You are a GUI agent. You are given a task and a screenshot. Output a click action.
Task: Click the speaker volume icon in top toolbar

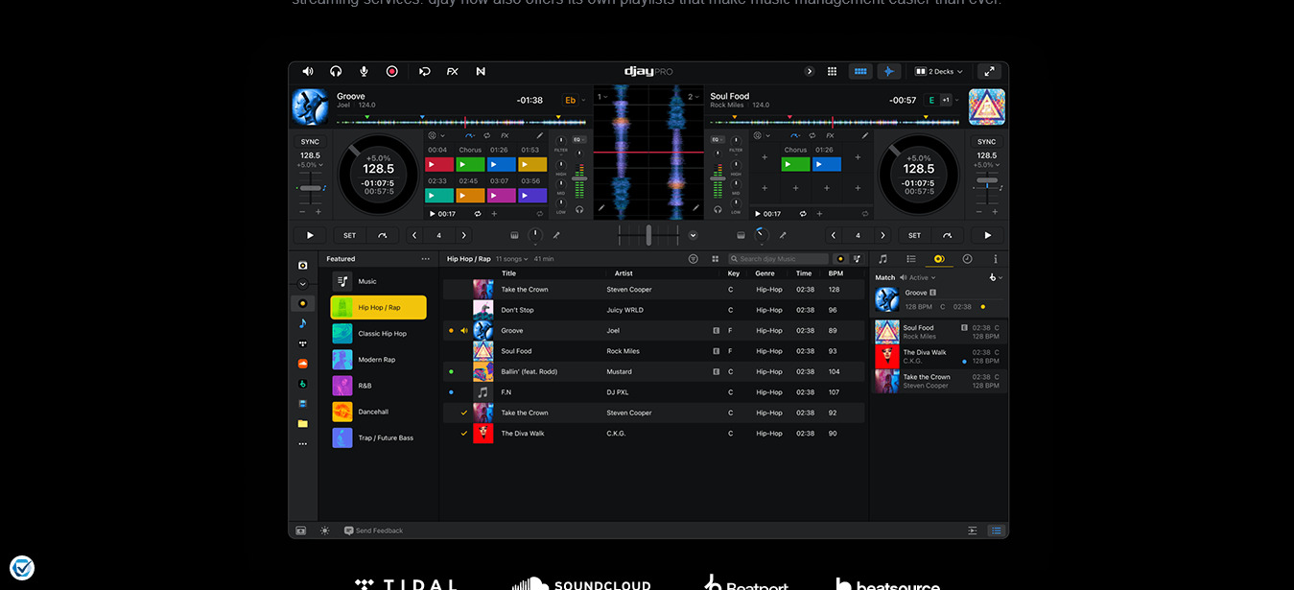pos(308,71)
